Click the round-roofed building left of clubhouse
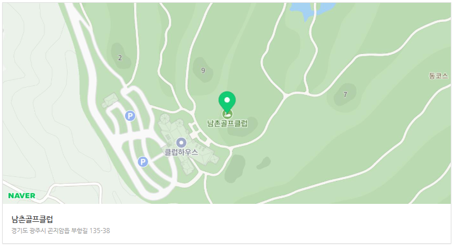This screenshot has width=453, height=246. click(x=165, y=119)
